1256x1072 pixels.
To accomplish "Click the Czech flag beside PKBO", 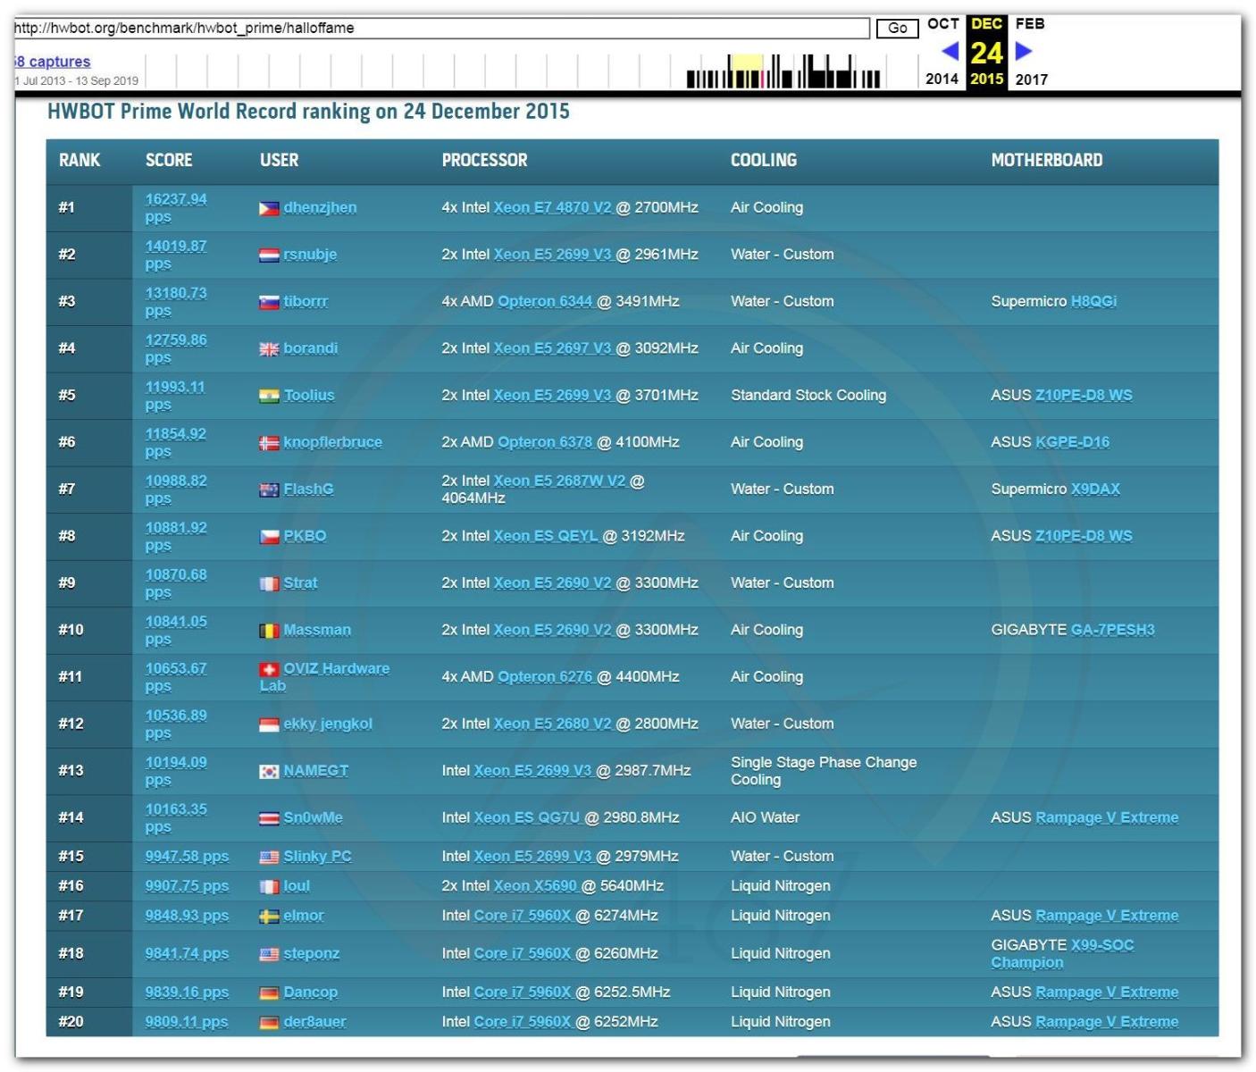I will coord(269,537).
